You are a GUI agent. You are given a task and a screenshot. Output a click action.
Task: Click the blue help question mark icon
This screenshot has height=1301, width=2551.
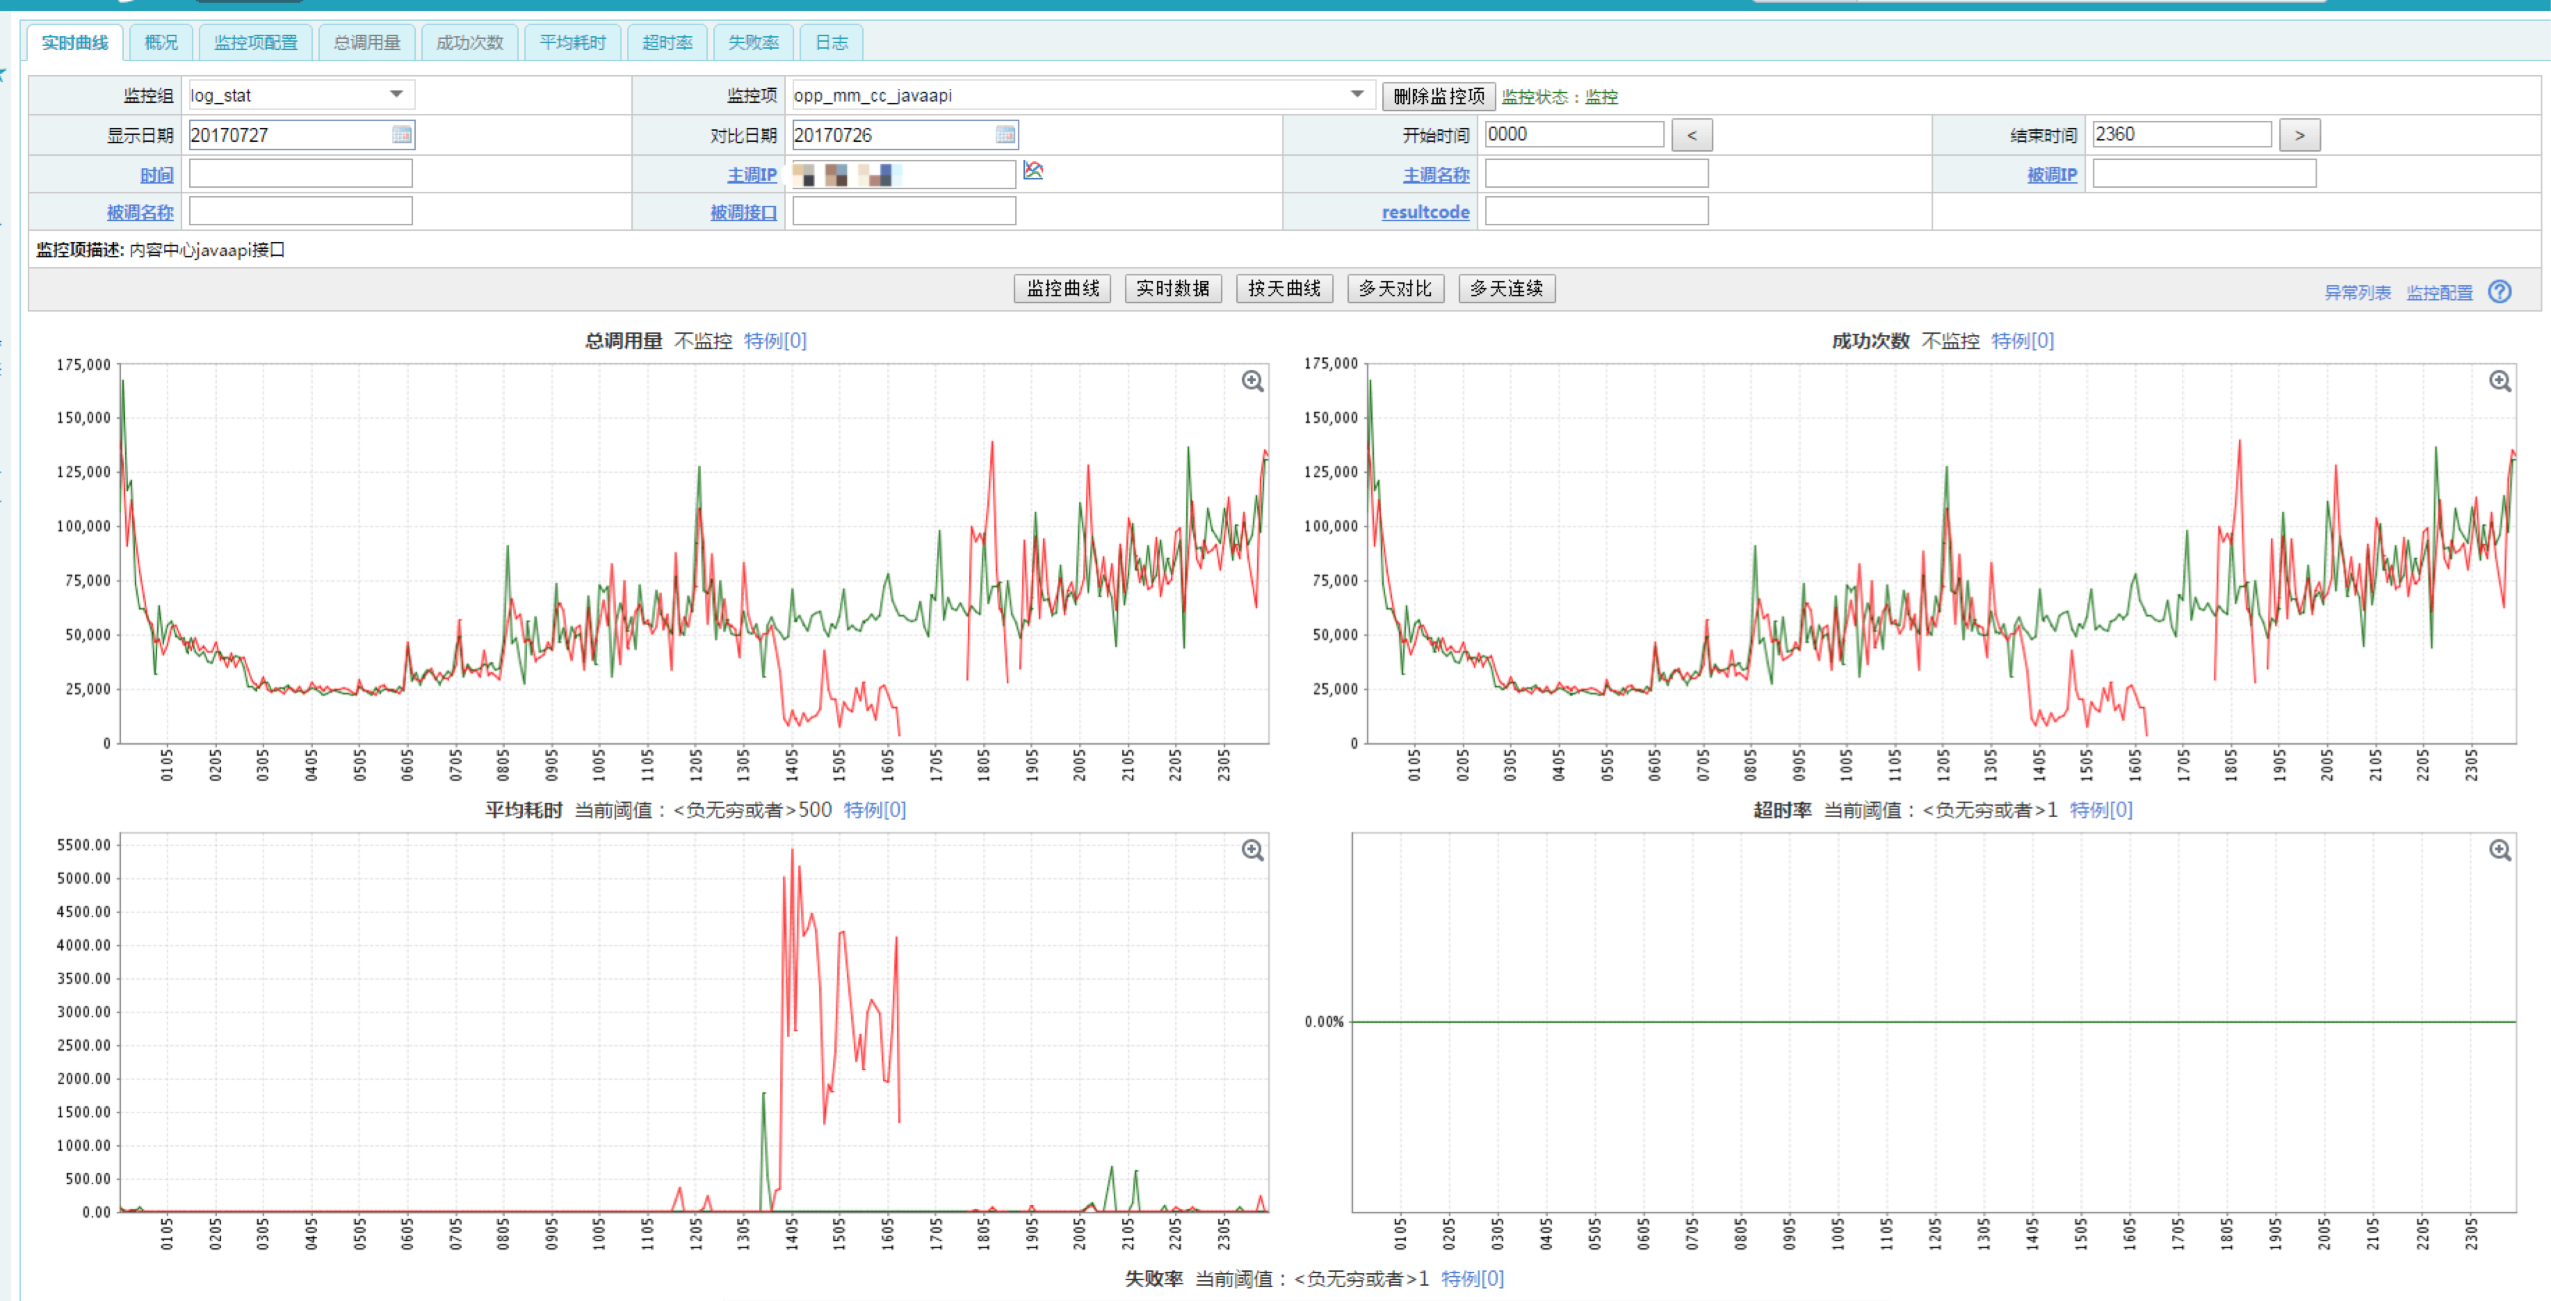[x=2499, y=292]
